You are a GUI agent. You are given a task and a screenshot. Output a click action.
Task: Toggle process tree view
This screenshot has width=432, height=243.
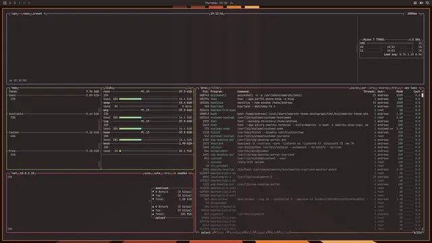pyautogui.click(x=394, y=88)
